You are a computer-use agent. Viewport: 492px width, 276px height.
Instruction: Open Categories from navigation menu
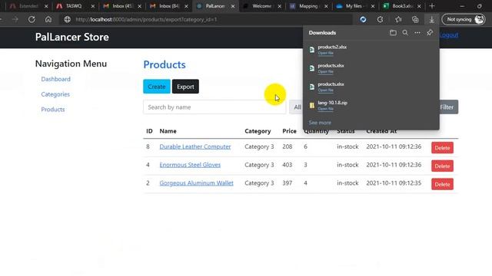pos(55,94)
